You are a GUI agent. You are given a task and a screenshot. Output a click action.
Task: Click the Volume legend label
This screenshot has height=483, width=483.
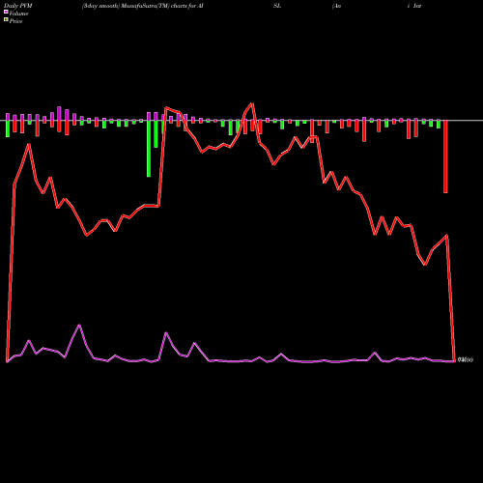[x=18, y=14]
